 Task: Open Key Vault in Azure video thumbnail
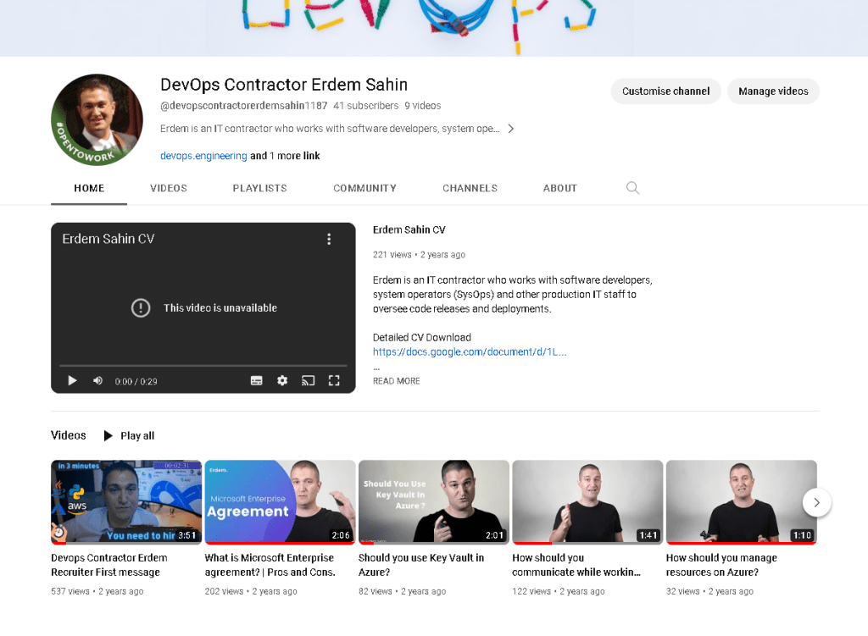coord(434,502)
